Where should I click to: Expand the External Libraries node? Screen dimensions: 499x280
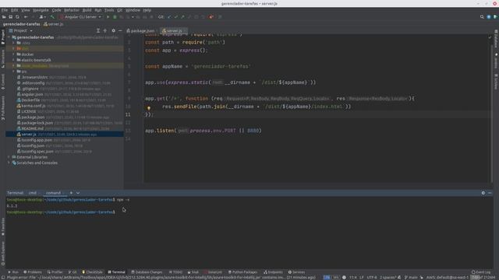[9, 157]
